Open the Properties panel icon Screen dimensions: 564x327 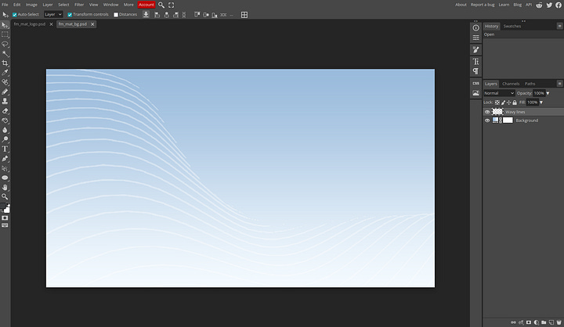pos(476,38)
